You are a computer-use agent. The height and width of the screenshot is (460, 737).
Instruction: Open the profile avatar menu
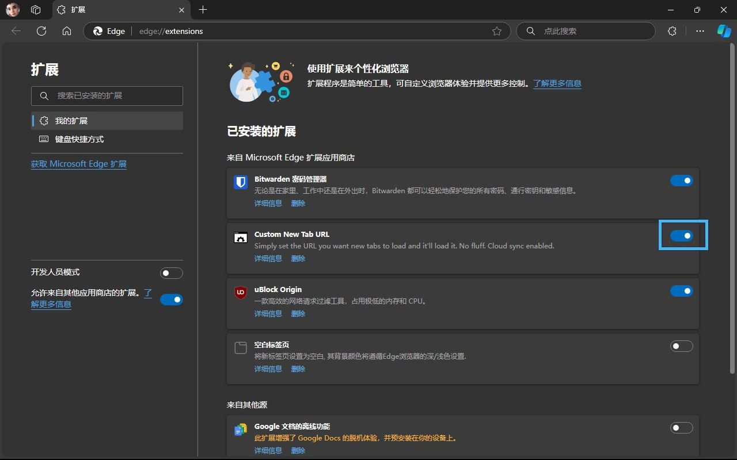click(x=13, y=10)
